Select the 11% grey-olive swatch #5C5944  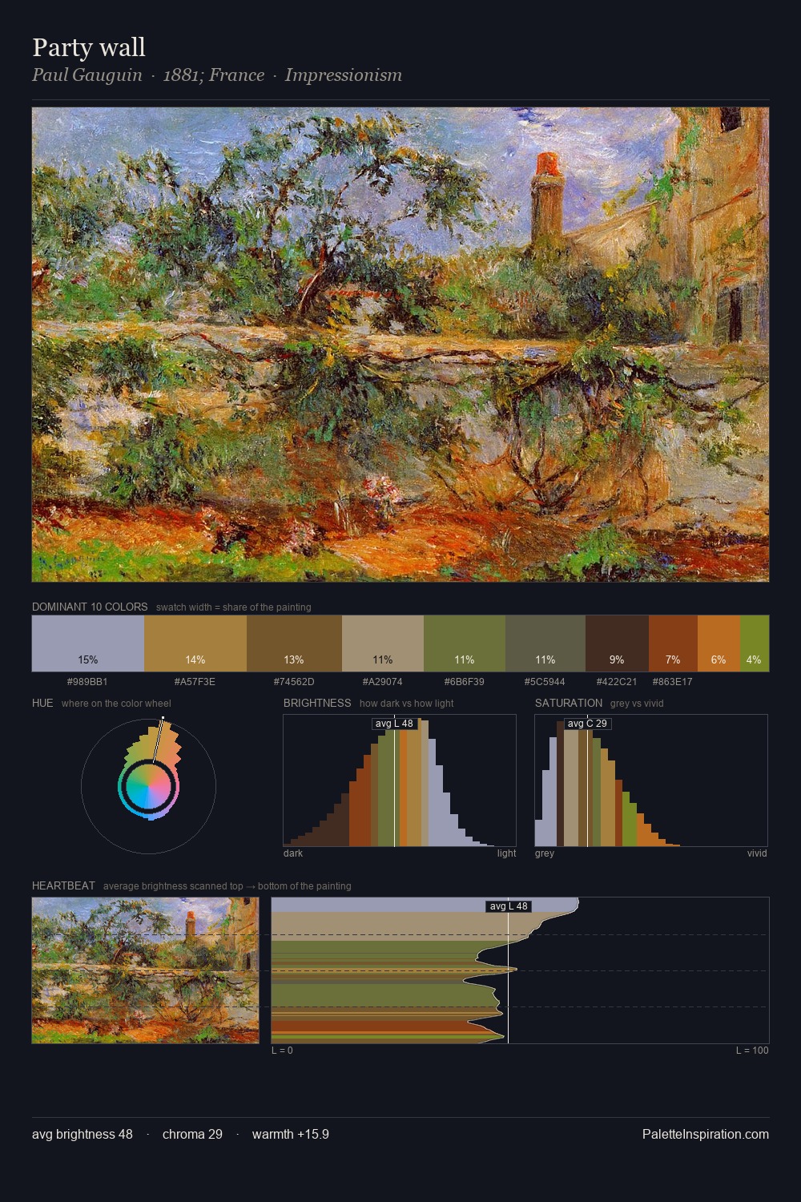click(545, 643)
